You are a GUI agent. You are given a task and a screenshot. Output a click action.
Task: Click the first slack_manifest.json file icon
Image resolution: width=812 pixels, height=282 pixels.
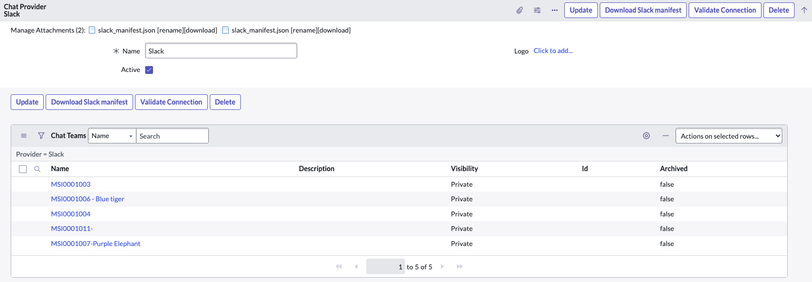click(x=92, y=30)
